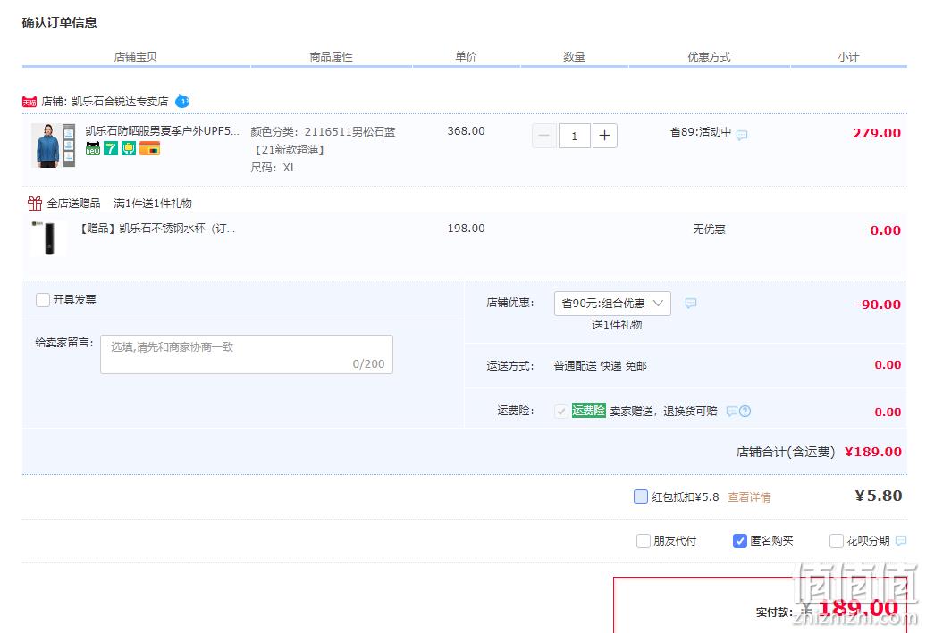Click the question mark help icon for 运费险
The height and width of the screenshot is (633, 926).
point(745,412)
